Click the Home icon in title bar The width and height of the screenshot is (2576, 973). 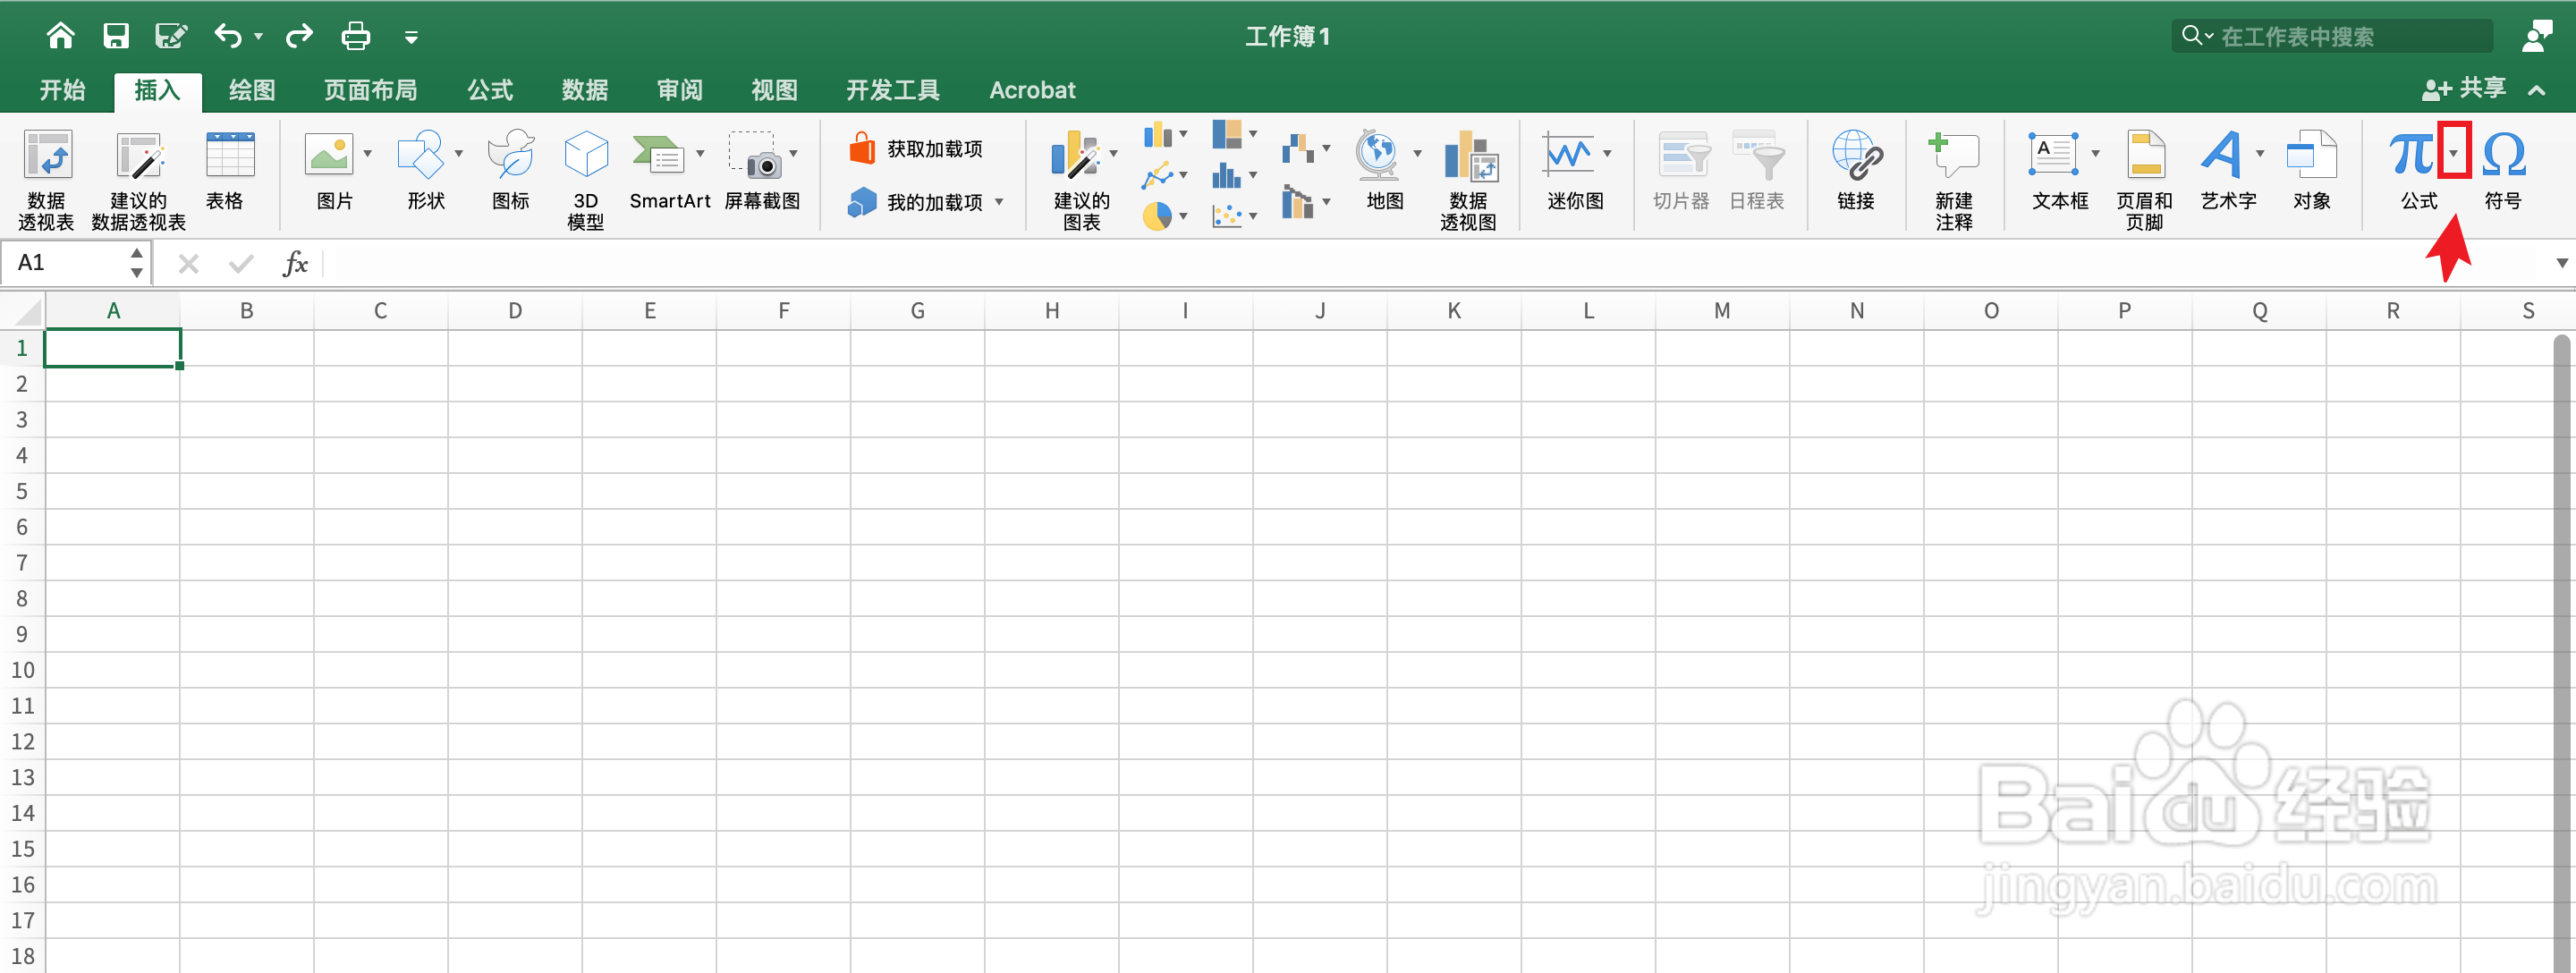tap(60, 36)
